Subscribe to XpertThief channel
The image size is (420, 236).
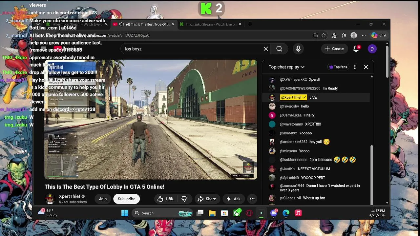[126, 199]
